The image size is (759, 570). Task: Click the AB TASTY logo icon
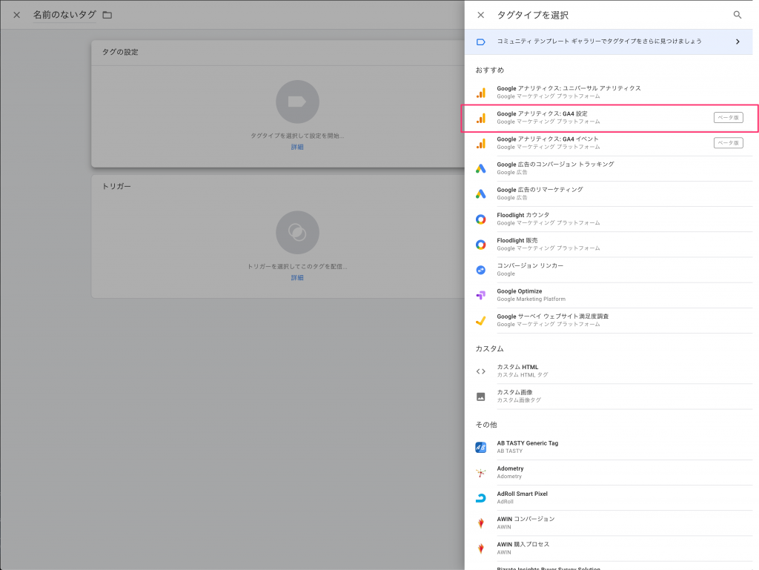[x=480, y=447]
